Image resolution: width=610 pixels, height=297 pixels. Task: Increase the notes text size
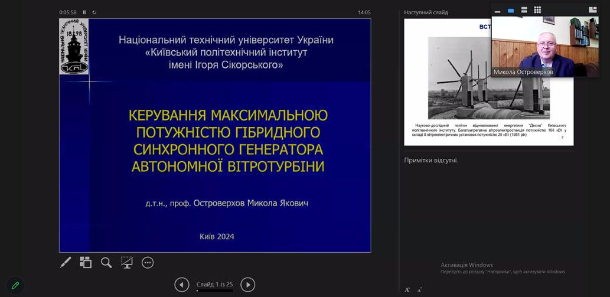tap(407, 289)
